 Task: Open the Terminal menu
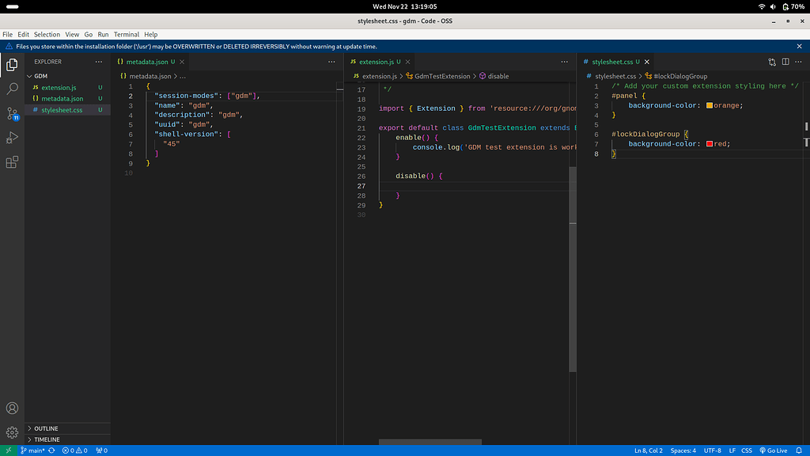point(126,35)
